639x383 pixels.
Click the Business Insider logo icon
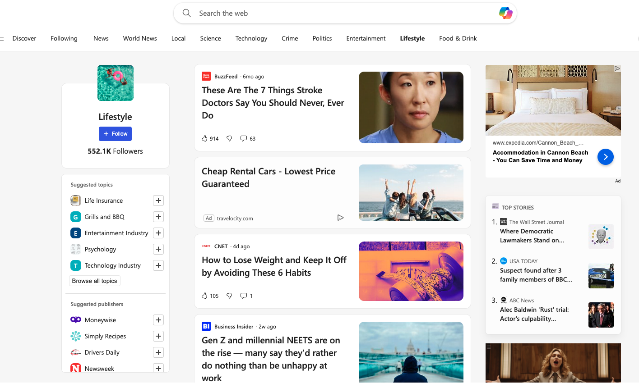pyautogui.click(x=206, y=326)
